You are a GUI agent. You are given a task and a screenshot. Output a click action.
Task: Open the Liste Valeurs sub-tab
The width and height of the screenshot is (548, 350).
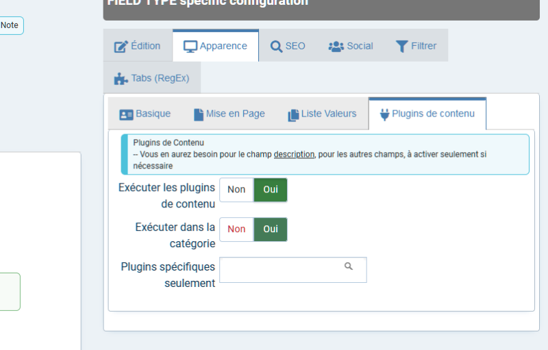[323, 114]
